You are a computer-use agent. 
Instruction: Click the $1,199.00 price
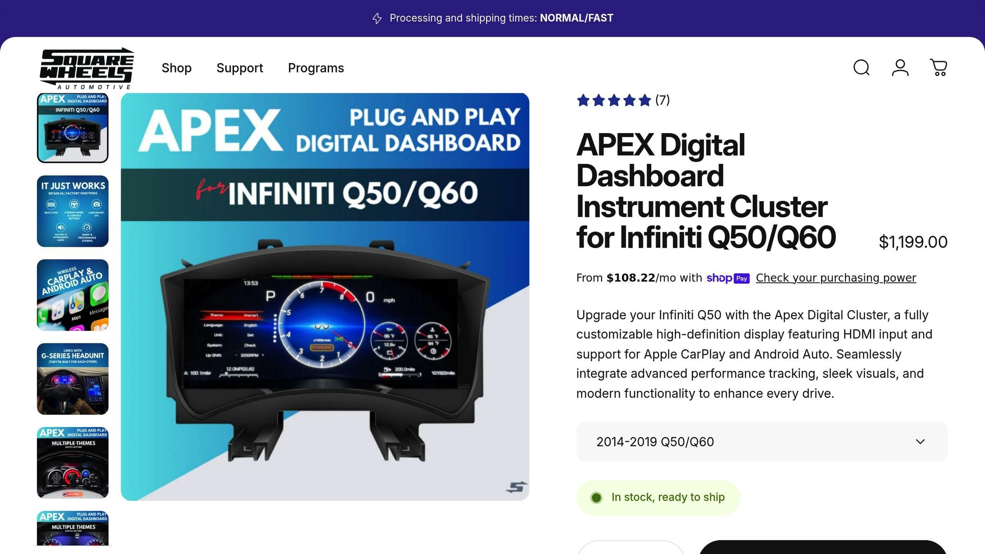tap(913, 242)
